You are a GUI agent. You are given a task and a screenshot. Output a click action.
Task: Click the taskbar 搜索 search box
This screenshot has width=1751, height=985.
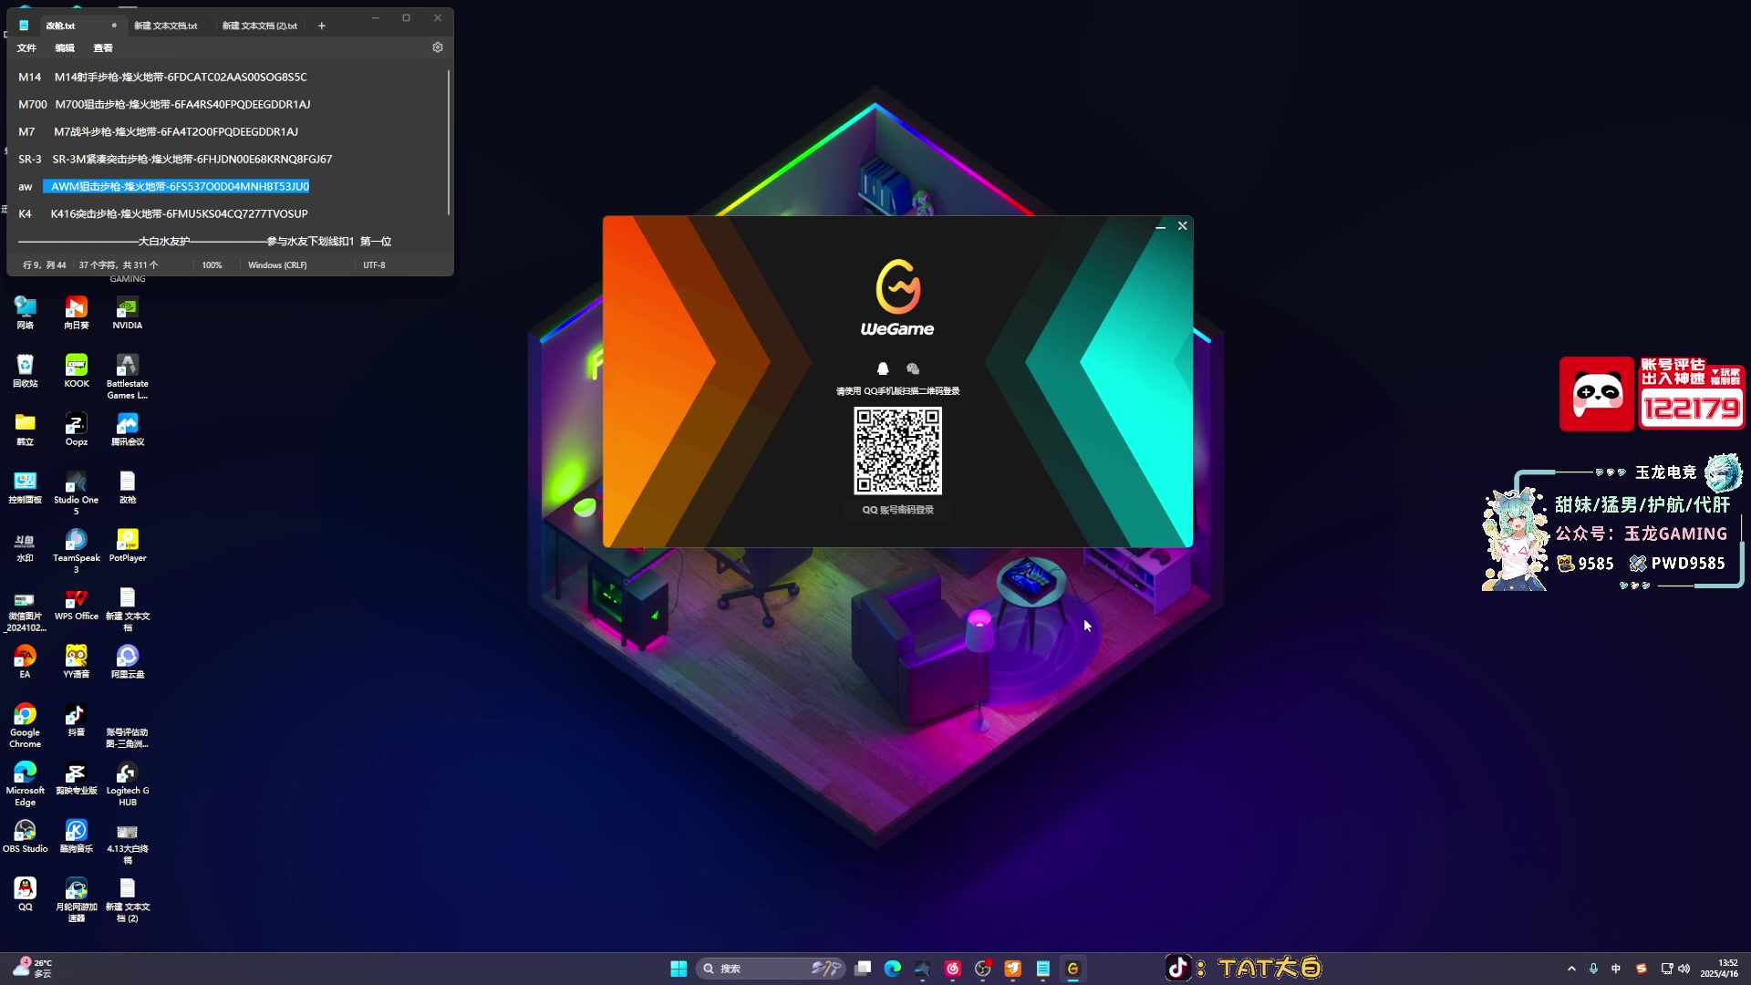(x=772, y=969)
